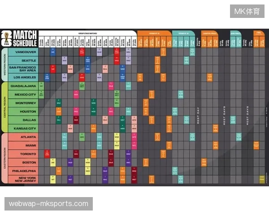Click the EASTERN REGION side label
Image resolution: width=269 pixels, height=215 pixels.
click(4, 158)
